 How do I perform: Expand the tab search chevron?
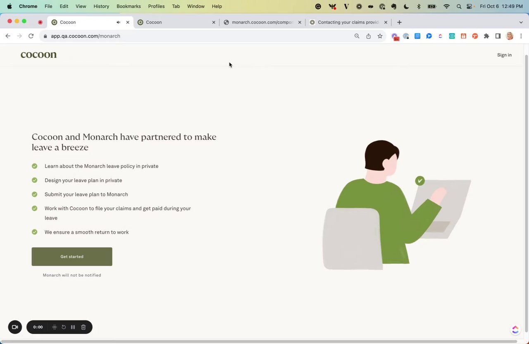pyautogui.click(x=521, y=22)
